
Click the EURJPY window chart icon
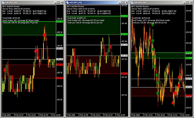click(x=3, y=2)
